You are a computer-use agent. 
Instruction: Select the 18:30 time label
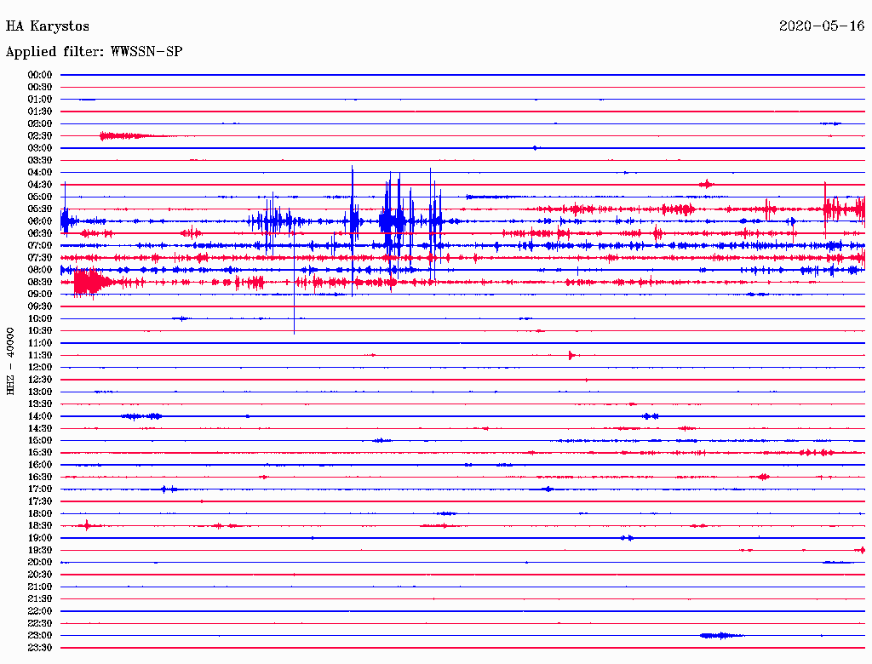tap(40, 525)
